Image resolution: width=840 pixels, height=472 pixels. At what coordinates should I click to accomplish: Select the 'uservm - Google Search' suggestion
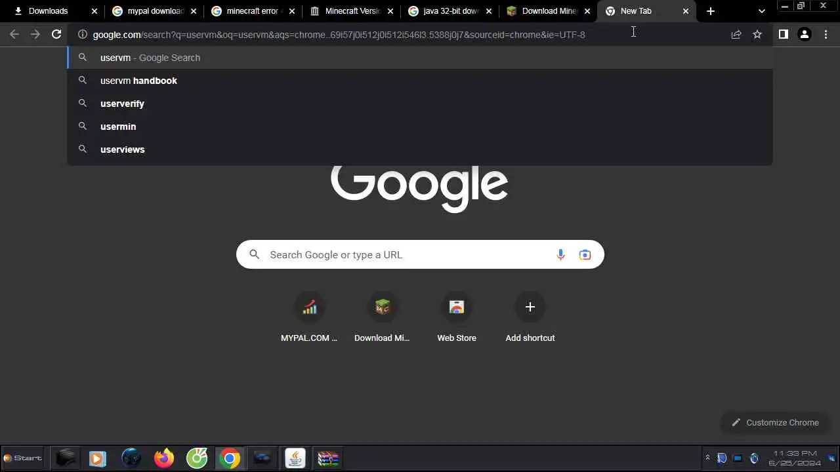420,58
